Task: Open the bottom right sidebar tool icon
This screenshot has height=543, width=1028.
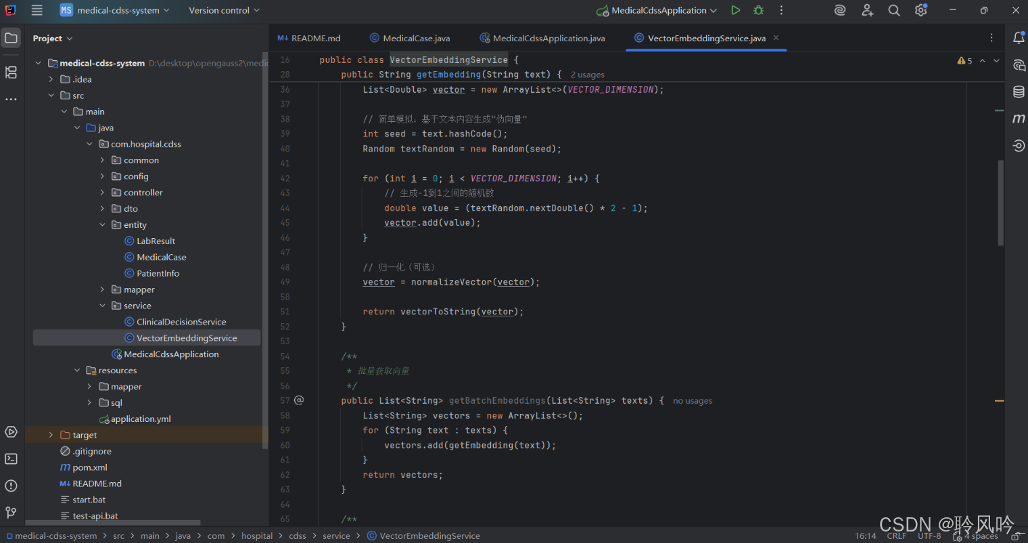Action: pos(1019,145)
